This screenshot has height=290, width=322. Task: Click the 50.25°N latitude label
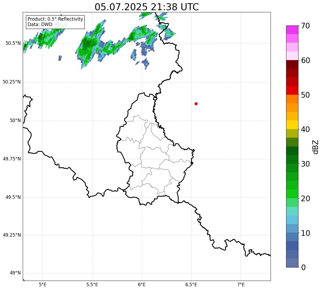coord(12,82)
